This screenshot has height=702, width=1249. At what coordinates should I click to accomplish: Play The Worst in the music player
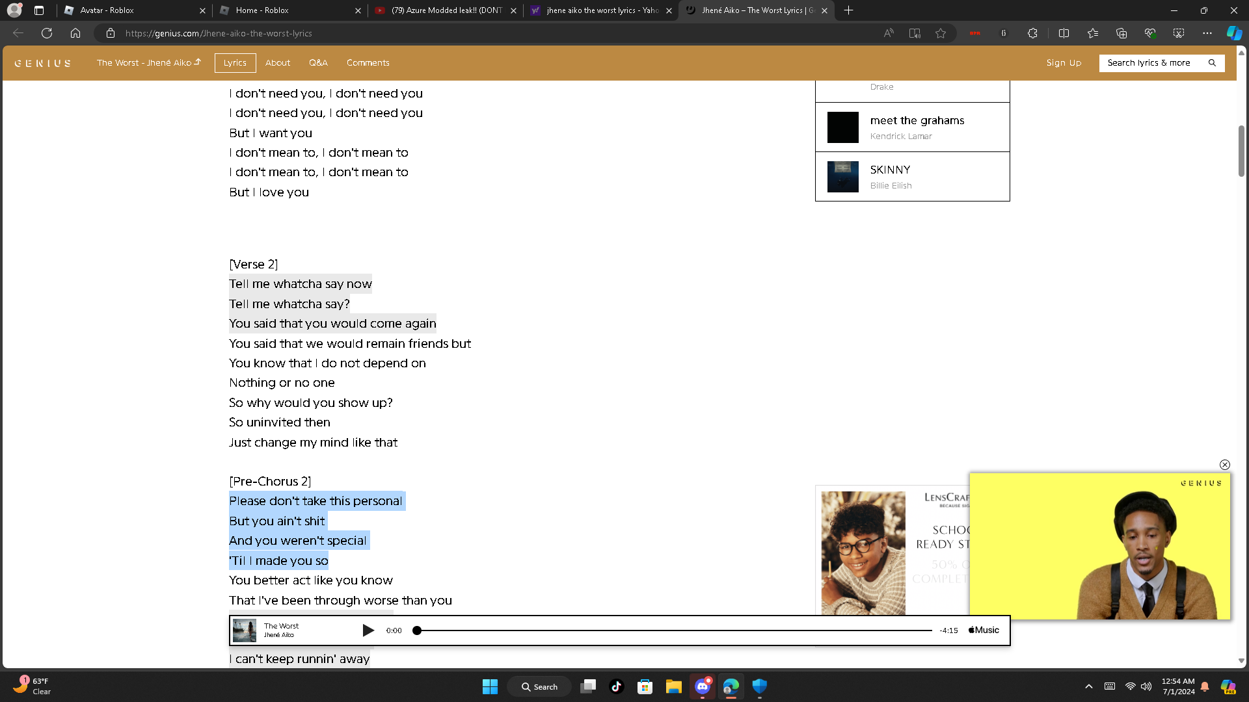click(x=368, y=630)
